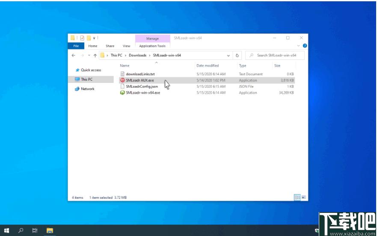Select the SMLoadr-win-x64.exe file name
The height and width of the screenshot is (236, 377).
pos(143,92)
